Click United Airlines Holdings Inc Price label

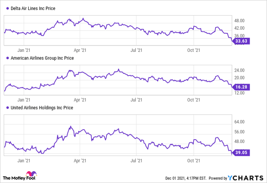tap(42, 108)
